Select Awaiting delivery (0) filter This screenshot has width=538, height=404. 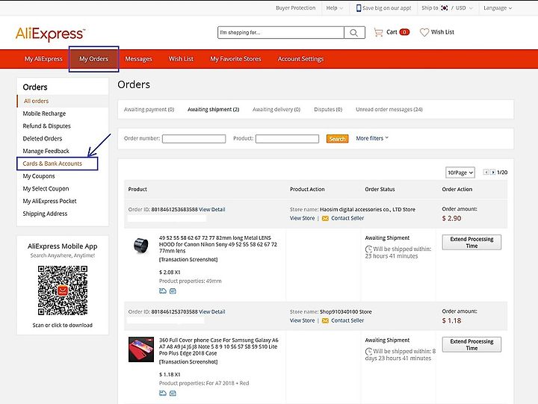276,110
